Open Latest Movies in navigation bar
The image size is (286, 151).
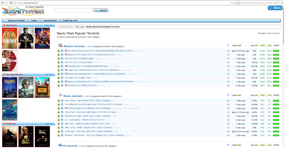50,21
